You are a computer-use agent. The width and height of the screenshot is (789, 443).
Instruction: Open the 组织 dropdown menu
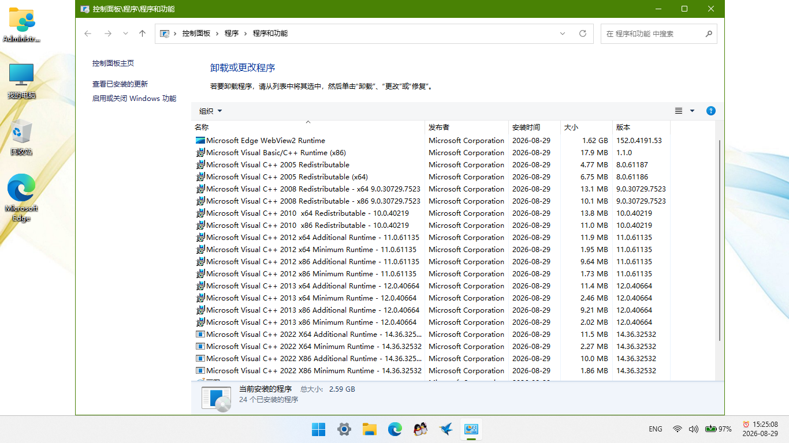tap(211, 111)
